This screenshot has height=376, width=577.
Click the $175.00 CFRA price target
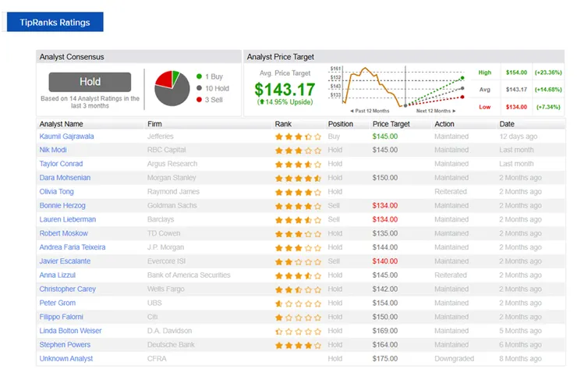(385, 359)
